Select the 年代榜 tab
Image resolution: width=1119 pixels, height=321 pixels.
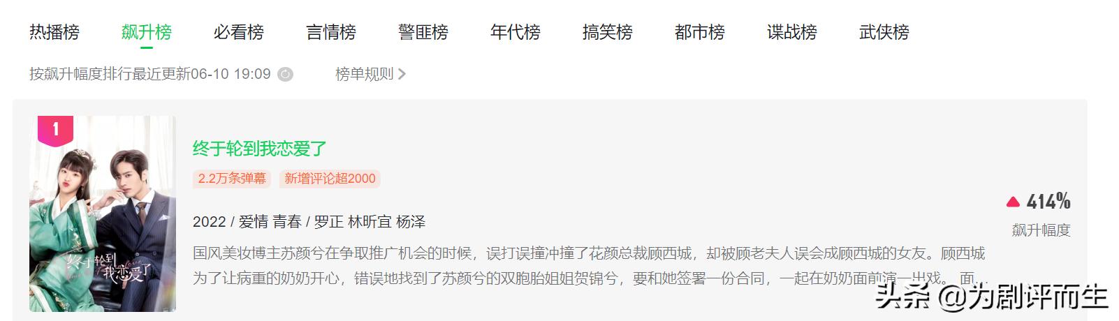515,32
